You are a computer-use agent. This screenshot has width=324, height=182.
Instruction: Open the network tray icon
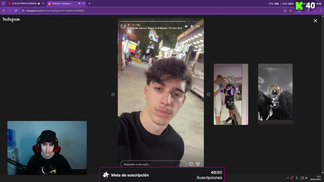click(x=302, y=178)
